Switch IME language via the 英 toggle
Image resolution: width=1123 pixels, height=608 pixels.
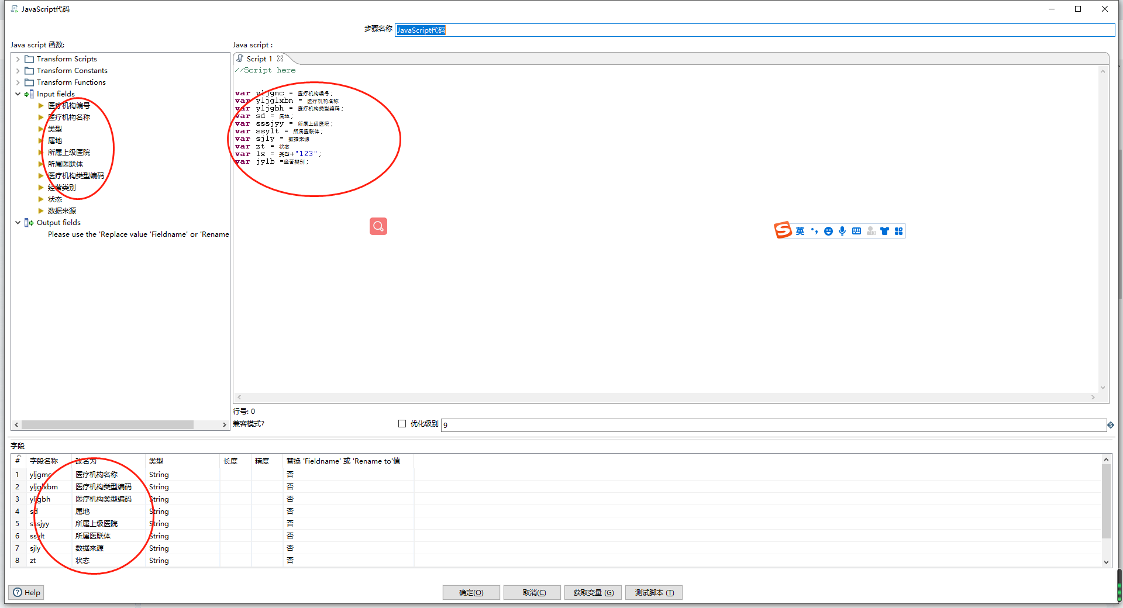[x=800, y=232]
